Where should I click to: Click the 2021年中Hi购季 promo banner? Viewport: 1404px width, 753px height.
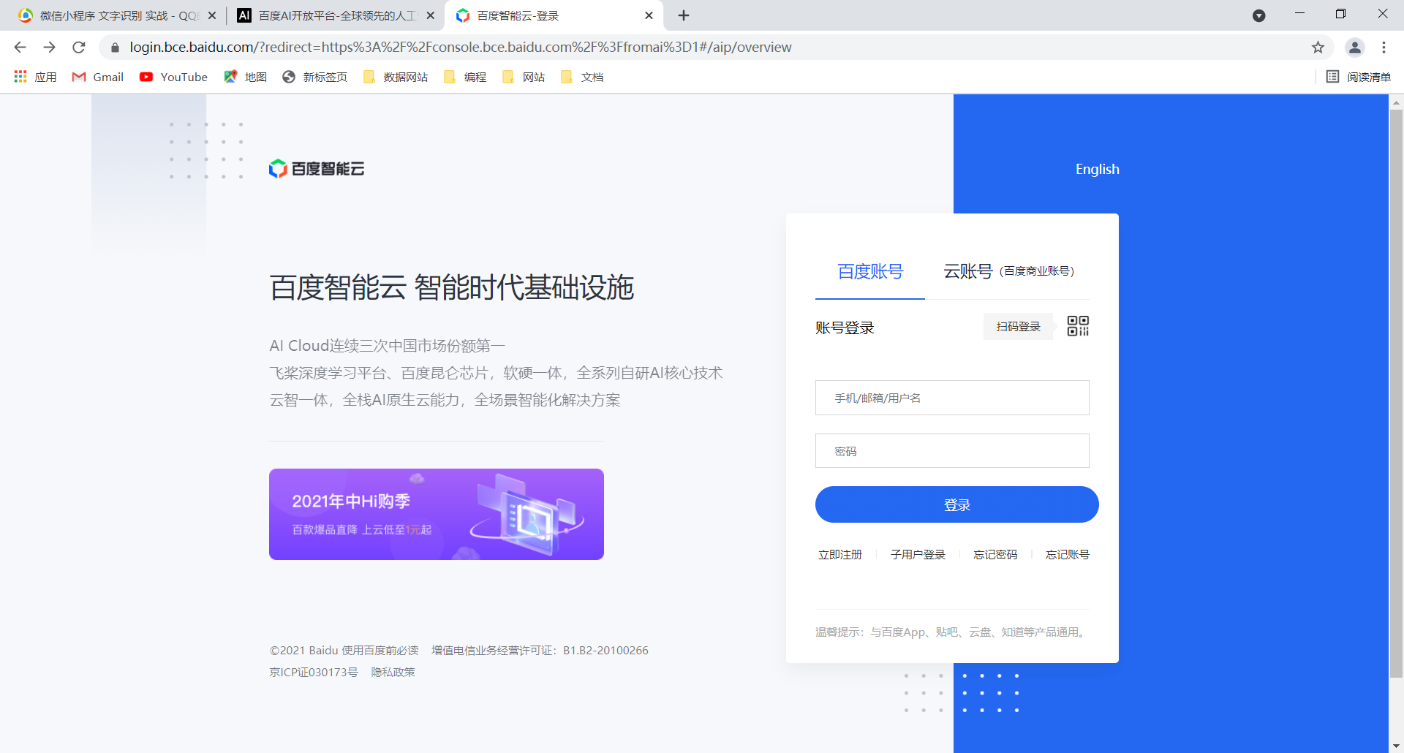coord(437,514)
